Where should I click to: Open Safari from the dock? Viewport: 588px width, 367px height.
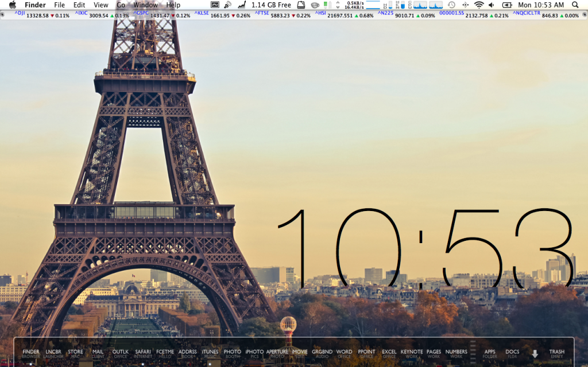143,353
